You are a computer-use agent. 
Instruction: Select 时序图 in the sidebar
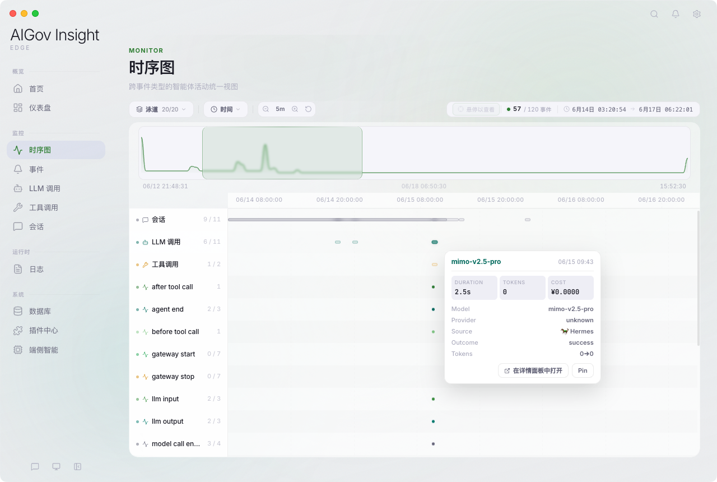(56, 150)
